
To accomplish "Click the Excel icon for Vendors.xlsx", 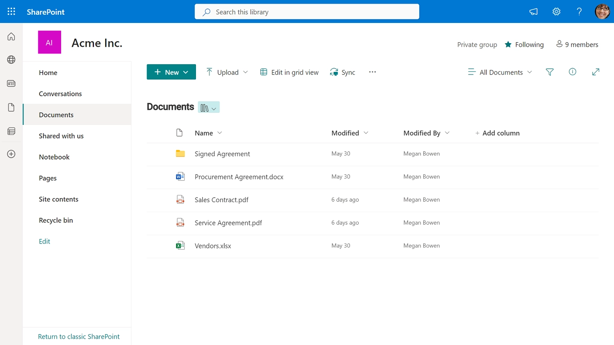I will coord(180,245).
